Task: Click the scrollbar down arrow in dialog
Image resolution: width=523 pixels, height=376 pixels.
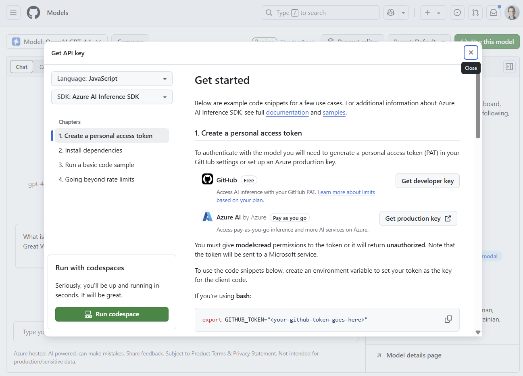Action: [478, 332]
